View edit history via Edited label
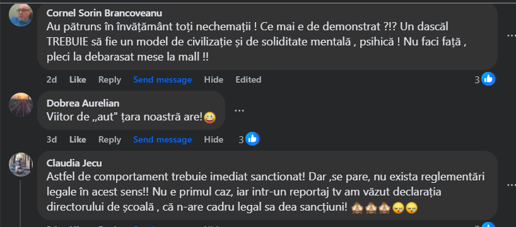516x227 pixels. (x=249, y=79)
